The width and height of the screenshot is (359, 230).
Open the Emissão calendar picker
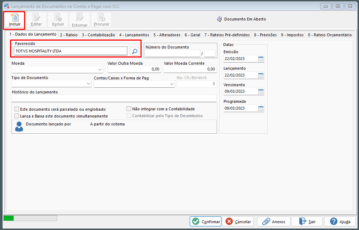pos(261,59)
